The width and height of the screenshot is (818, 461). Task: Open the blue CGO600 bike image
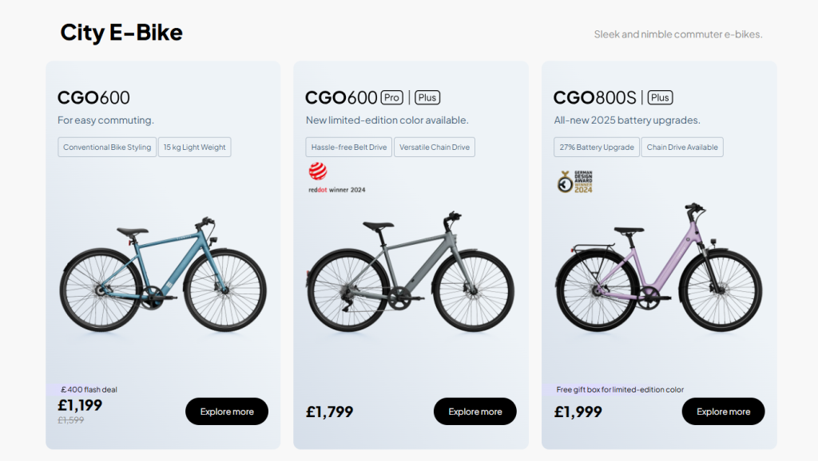(163, 274)
